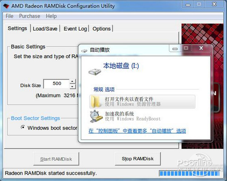Increase Disk Size with up arrow
This screenshot has height=181, width=227.
tap(73, 81)
